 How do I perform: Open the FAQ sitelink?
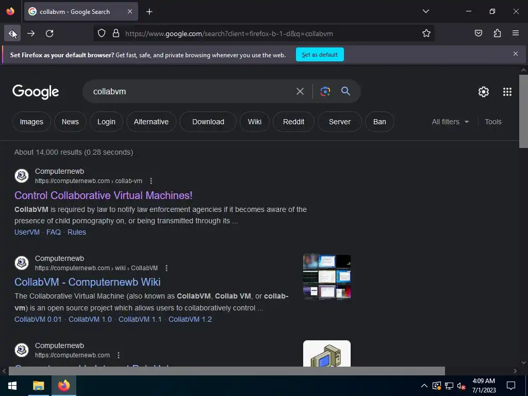pos(54,232)
